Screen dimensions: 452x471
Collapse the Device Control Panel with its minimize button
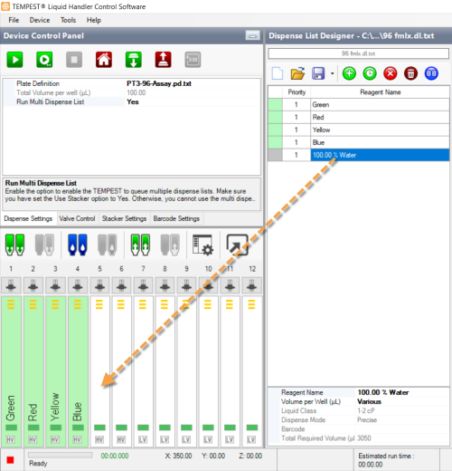(252, 35)
